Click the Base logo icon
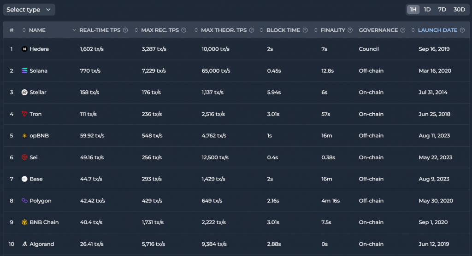 (x=24, y=179)
